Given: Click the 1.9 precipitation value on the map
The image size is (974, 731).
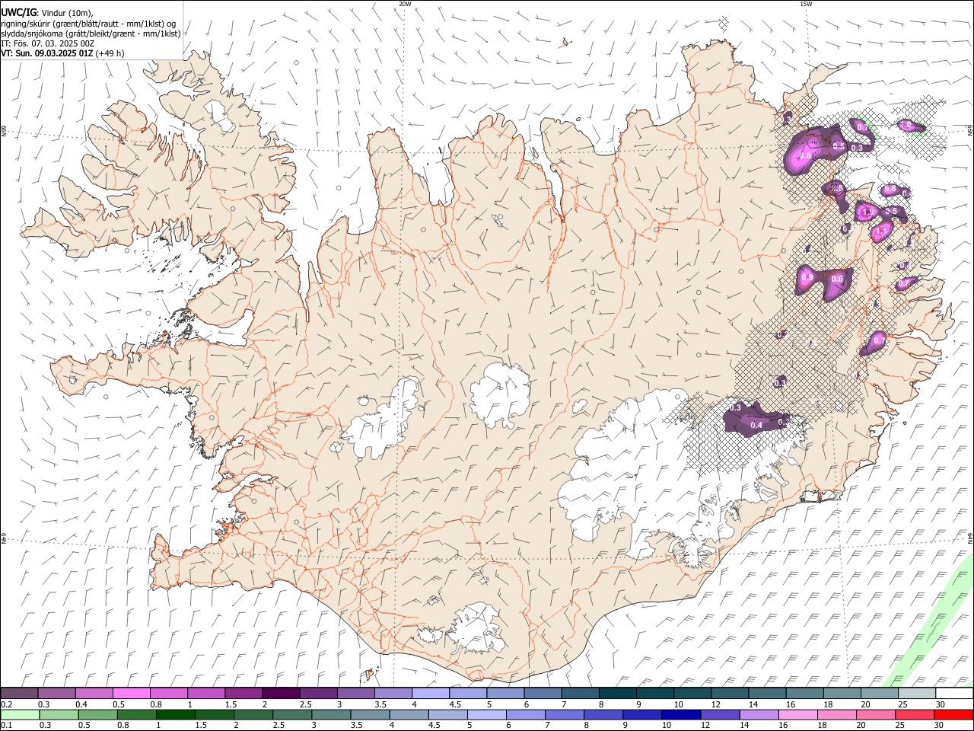Looking at the screenshot, I should pyautogui.click(x=869, y=211).
